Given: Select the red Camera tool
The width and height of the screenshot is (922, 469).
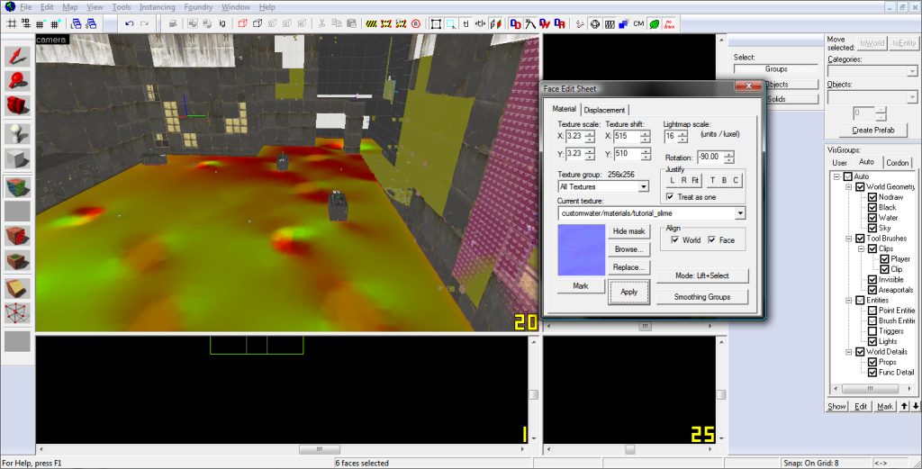Looking at the screenshot, I should [x=17, y=105].
